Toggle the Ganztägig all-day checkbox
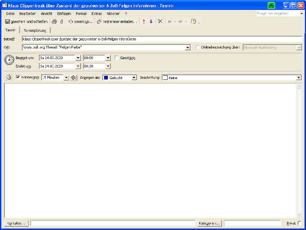This screenshot has width=306, height=230. coord(117,58)
